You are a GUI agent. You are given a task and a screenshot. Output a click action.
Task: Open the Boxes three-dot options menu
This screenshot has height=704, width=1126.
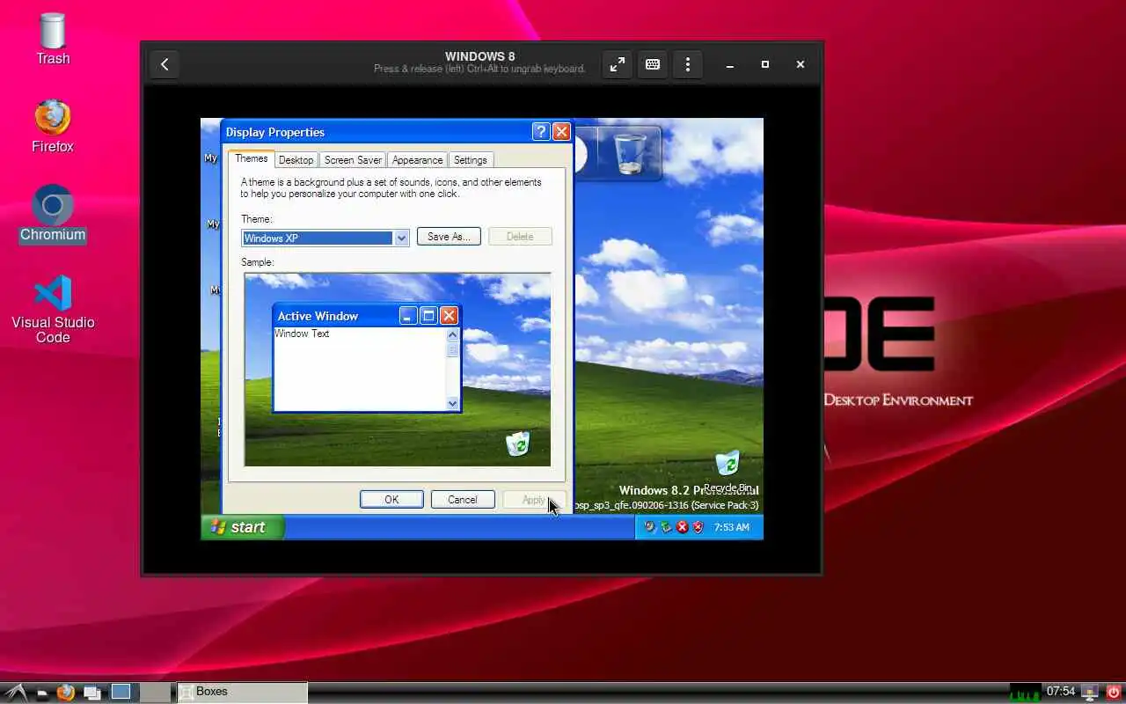click(x=688, y=64)
